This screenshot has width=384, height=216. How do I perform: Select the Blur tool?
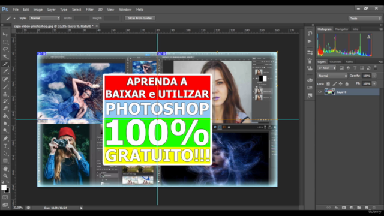[x=5, y=124]
